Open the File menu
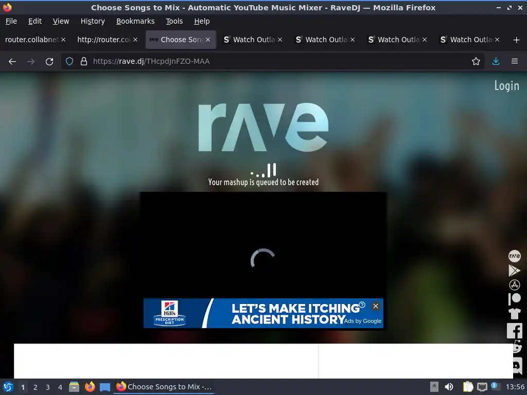This screenshot has height=395, width=527. (x=11, y=21)
